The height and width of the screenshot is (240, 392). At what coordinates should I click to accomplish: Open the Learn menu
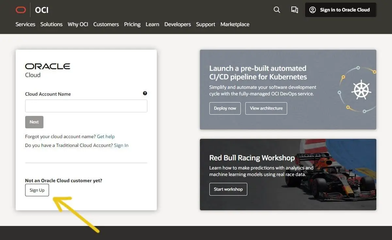(x=152, y=24)
